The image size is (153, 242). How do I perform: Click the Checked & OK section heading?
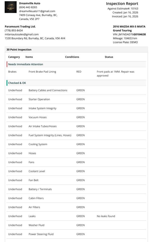tap(17, 83)
